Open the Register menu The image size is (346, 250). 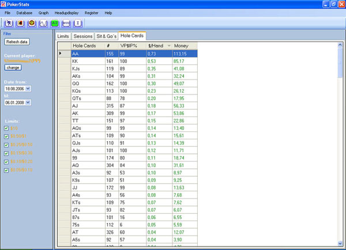pos(91,13)
